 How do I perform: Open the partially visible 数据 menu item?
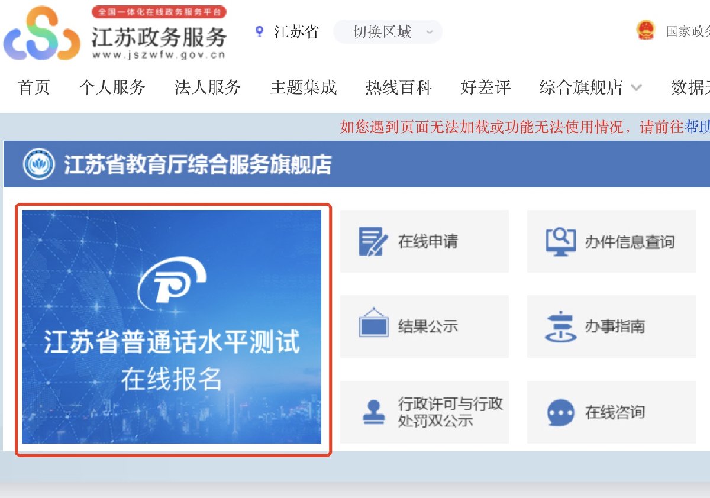pyautogui.click(x=690, y=88)
